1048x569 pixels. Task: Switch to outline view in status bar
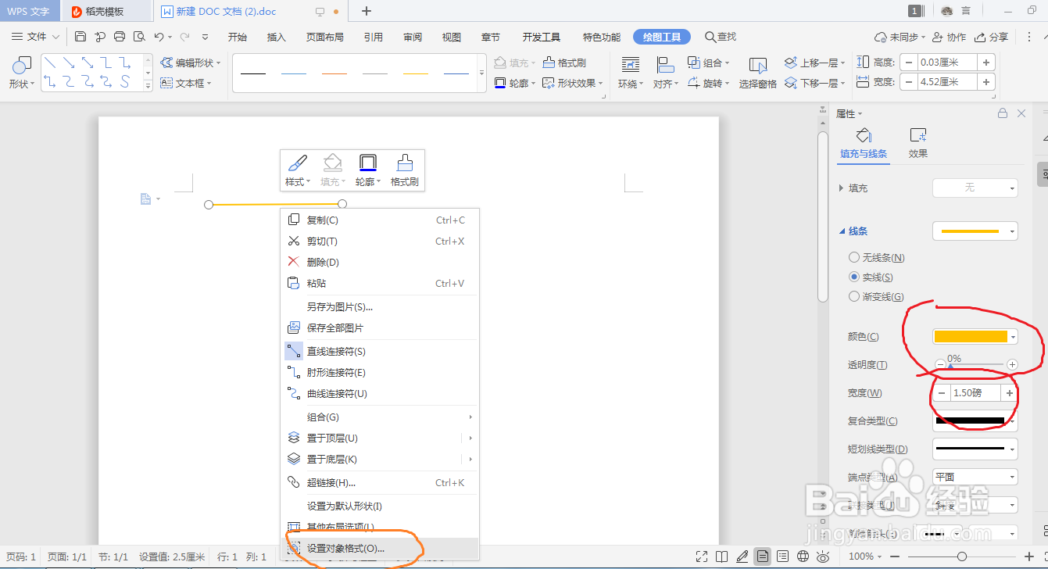(782, 556)
